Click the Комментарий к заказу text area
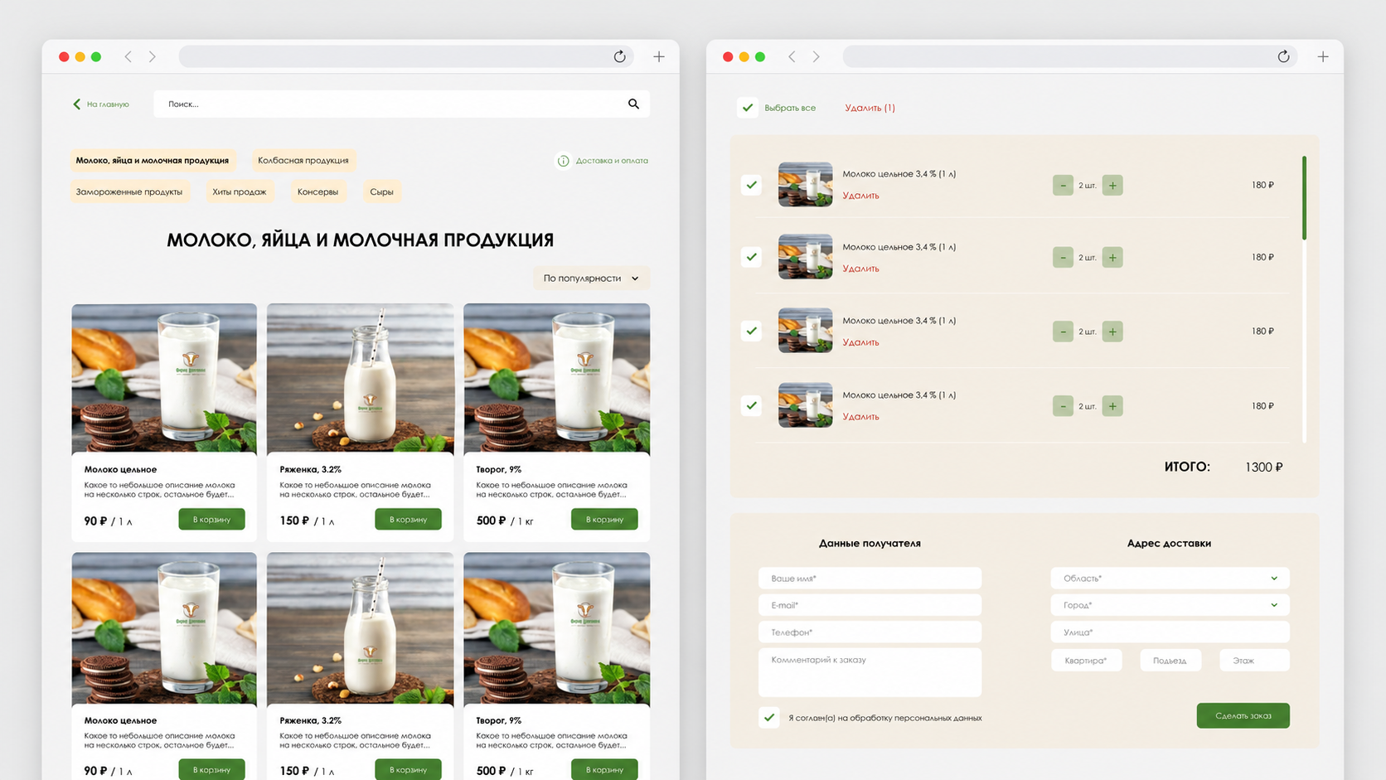 click(870, 672)
